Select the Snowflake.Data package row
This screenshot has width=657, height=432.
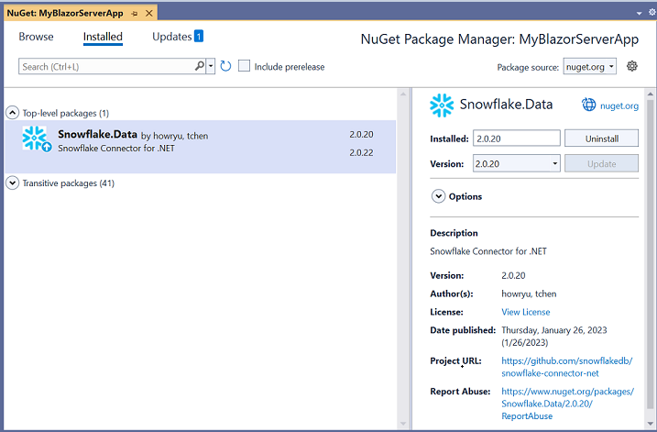pos(201,147)
